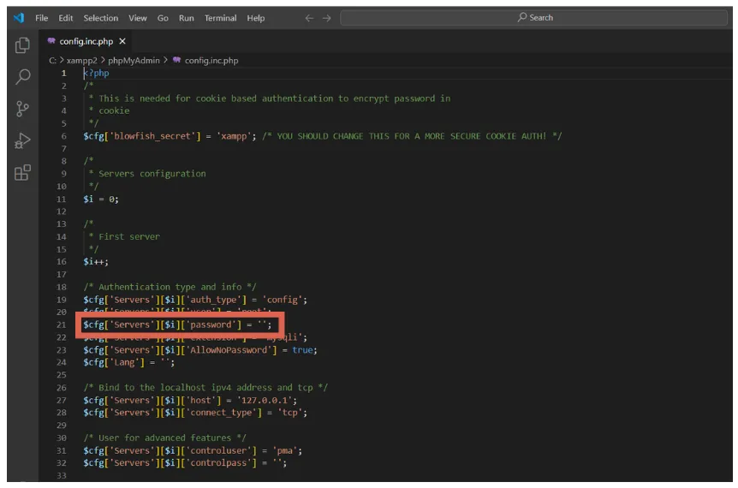Click the 'controluser' key text
738x488 pixels.
[218, 451]
